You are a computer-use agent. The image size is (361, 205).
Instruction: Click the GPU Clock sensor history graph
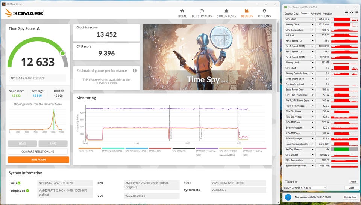[x=344, y=19]
